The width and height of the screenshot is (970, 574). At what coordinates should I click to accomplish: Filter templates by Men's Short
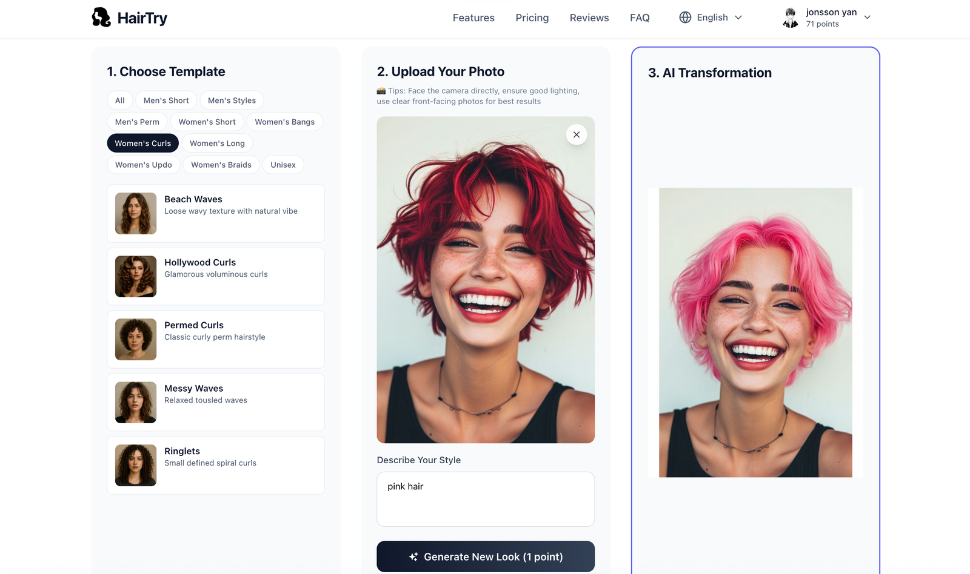point(166,101)
